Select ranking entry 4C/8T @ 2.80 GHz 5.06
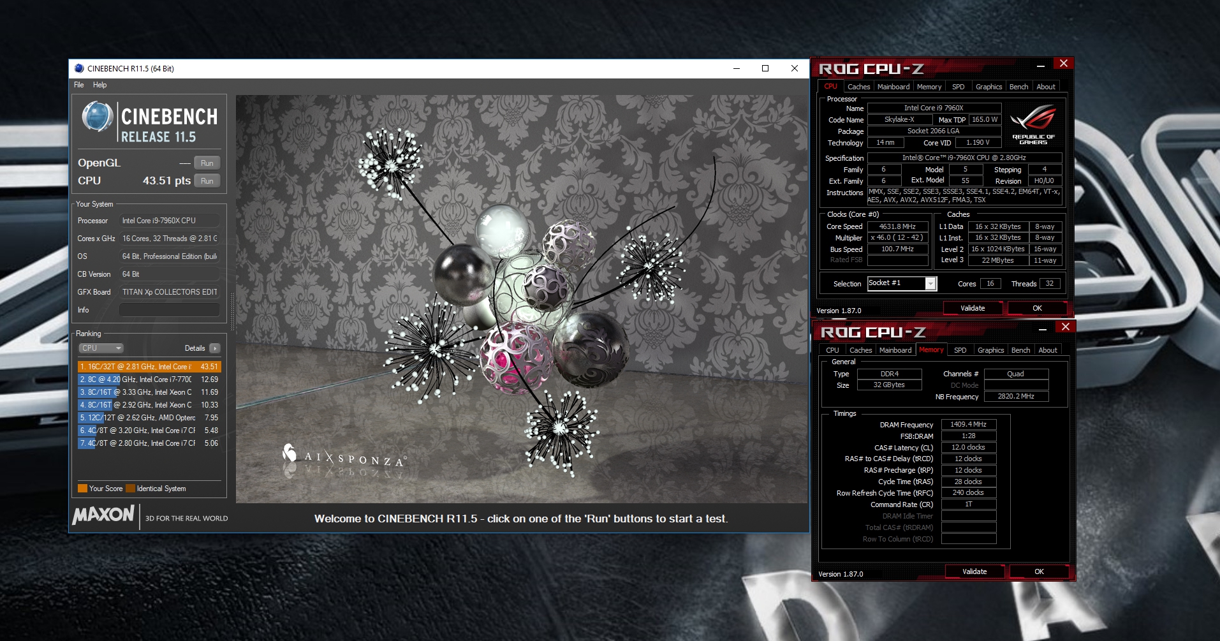The width and height of the screenshot is (1220, 641). [149, 443]
